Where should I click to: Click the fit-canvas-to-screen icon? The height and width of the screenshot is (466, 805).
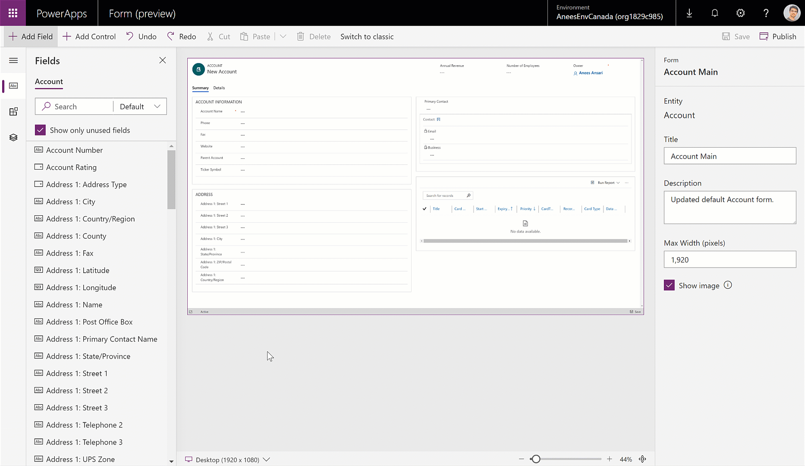[642, 459]
